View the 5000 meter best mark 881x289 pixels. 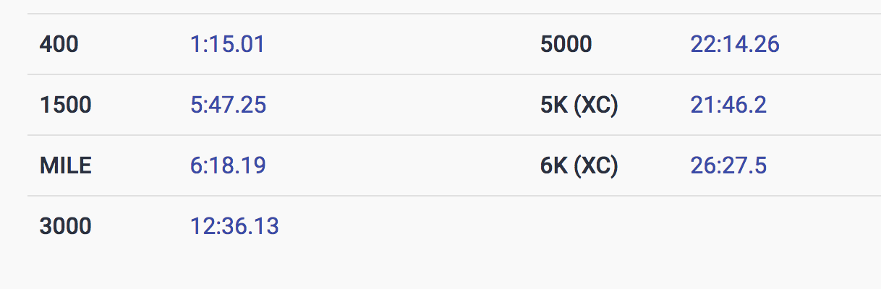(x=735, y=45)
